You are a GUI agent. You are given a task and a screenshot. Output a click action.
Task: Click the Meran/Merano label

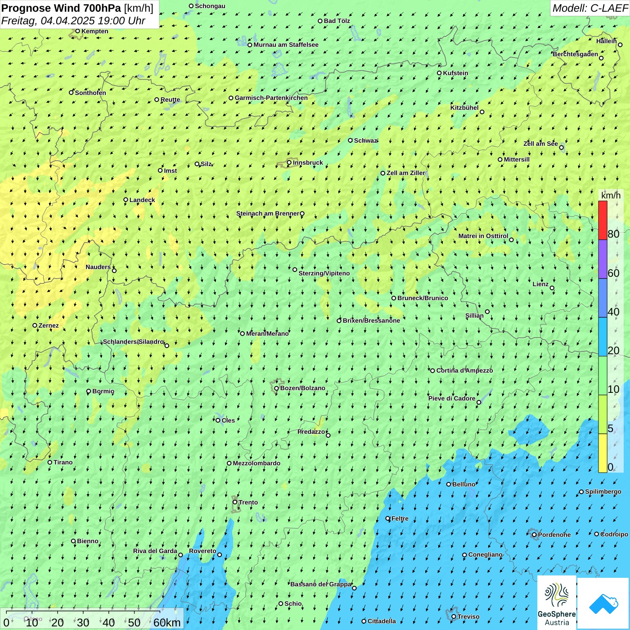pos(267,333)
